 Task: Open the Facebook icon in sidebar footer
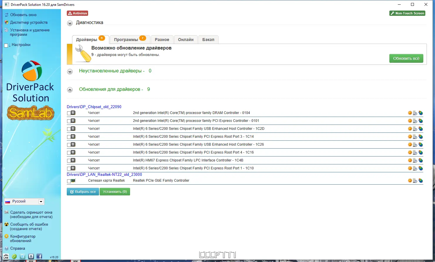(39, 256)
